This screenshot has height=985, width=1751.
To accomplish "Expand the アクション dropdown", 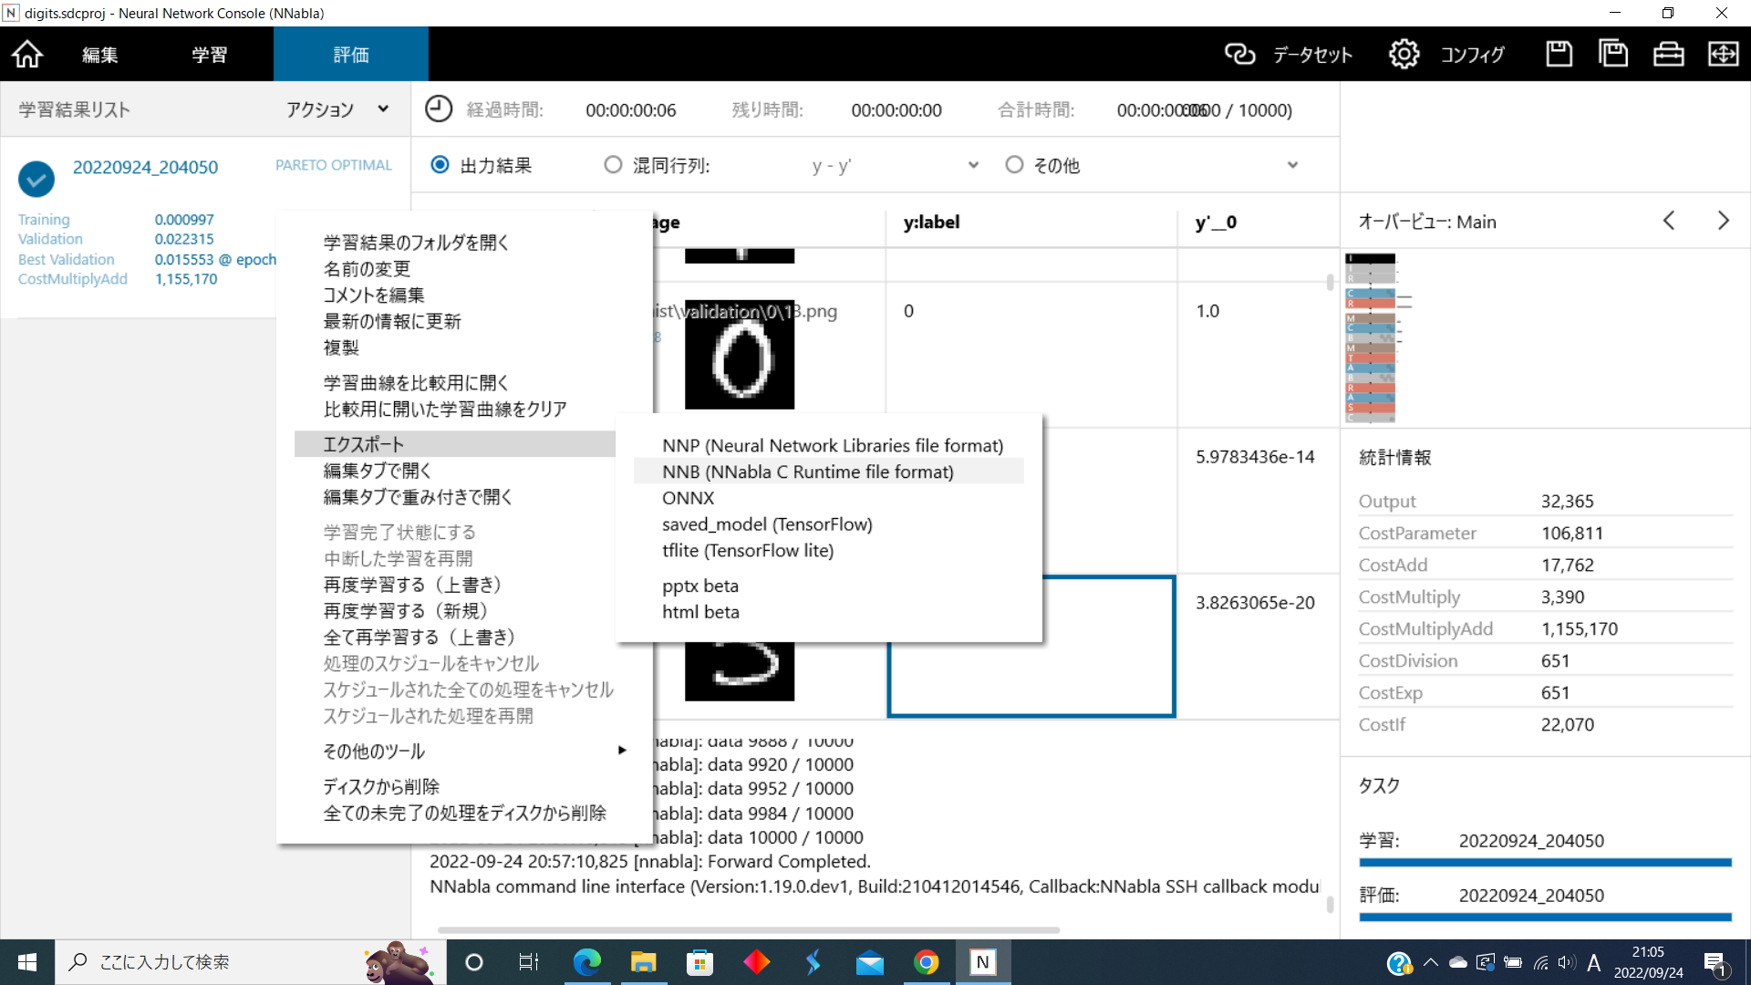I will click(383, 109).
